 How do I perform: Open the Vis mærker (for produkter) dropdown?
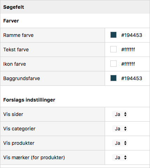[120, 157]
